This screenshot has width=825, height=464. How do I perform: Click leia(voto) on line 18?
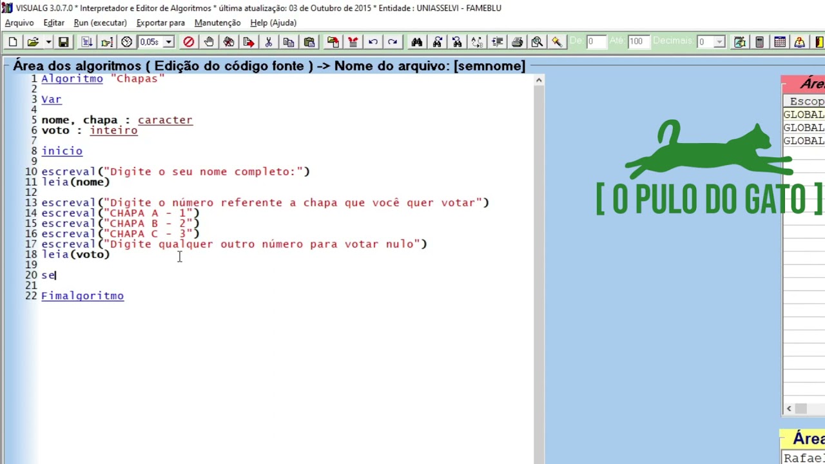click(75, 254)
